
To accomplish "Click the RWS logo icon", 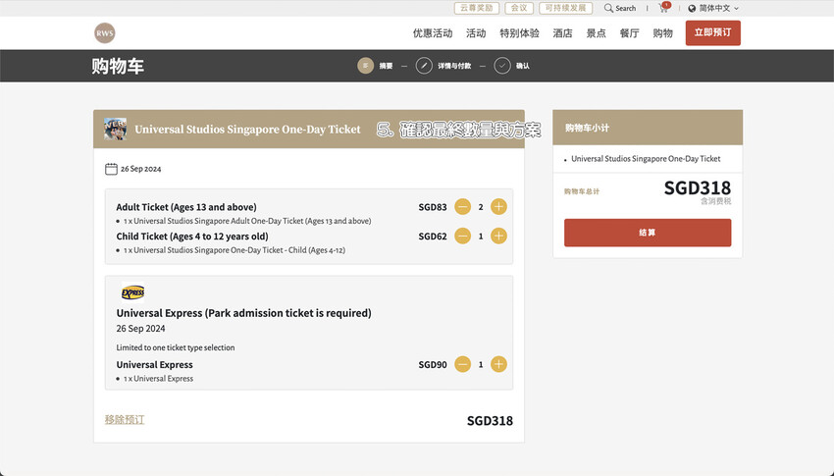I will (104, 32).
